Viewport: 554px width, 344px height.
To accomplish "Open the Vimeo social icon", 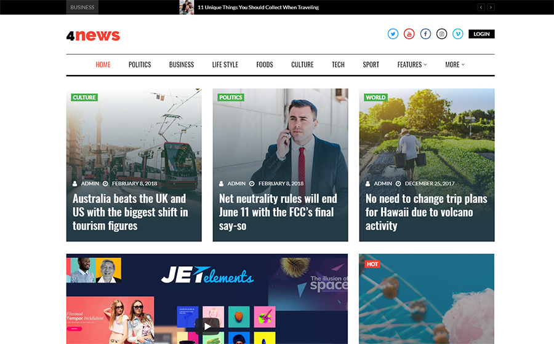I will click(458, 34).
